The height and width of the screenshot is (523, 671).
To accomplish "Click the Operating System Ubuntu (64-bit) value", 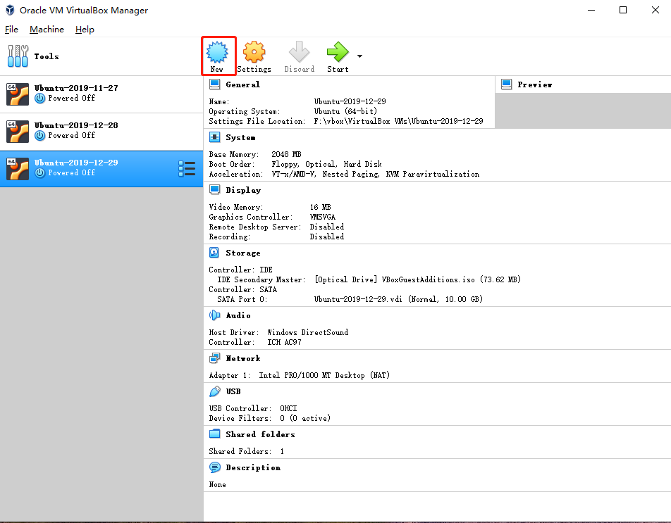I will pyautogui.click(x=345, y=111).
